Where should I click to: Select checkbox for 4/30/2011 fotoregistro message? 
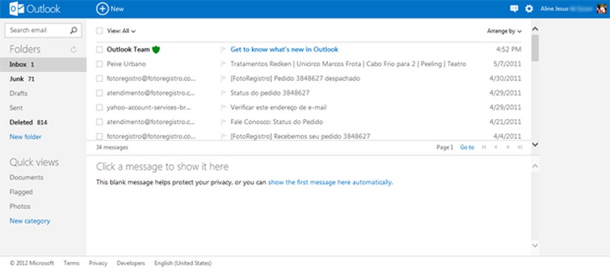100,79
